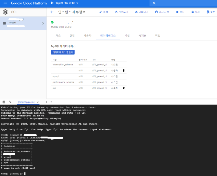
Task: Open Cloud Shell settings wrench icon
Action: 10,102
